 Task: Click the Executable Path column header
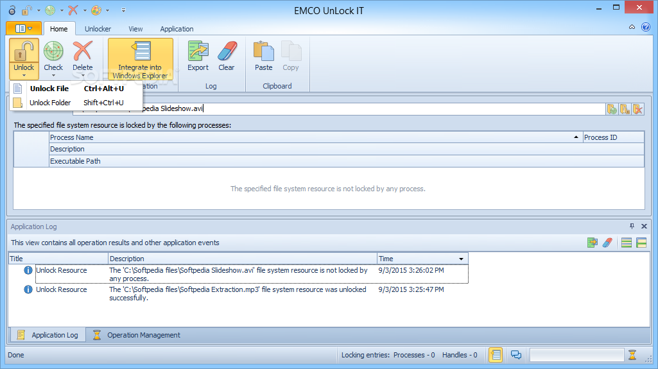tap(346, 161)
